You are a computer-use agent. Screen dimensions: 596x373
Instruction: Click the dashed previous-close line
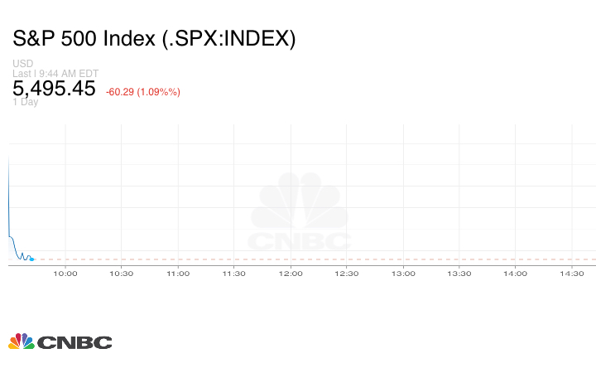[331, 259]
